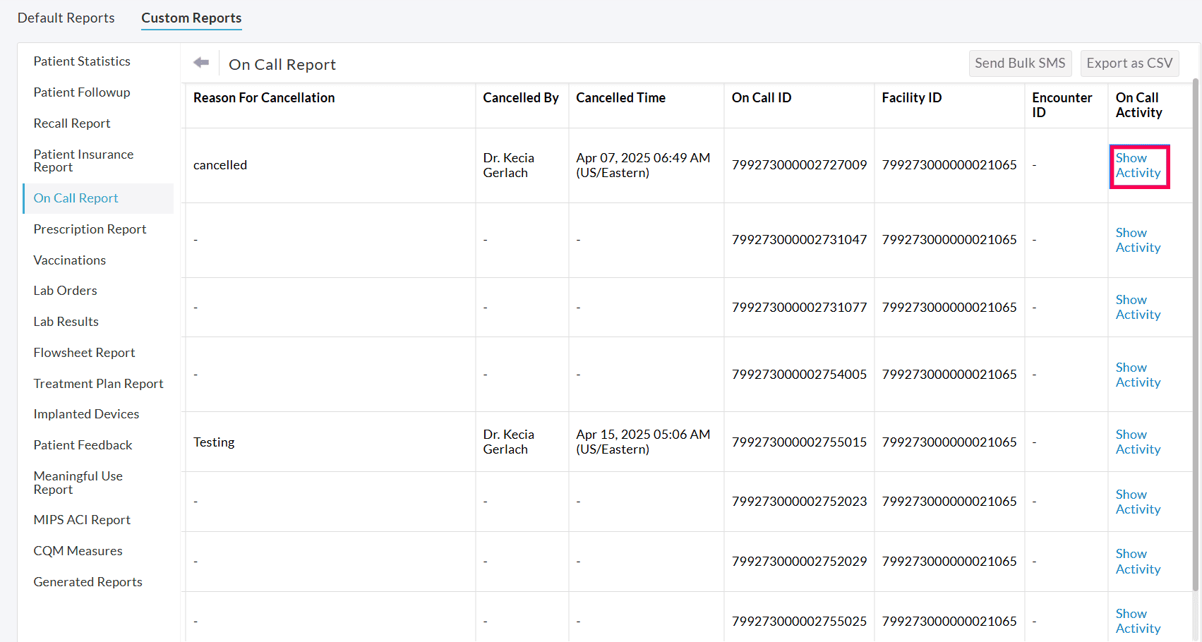The width and height of the screenshot is (1202, 642).
Task: Switch to the Custom Reports tab
Action: pos(191,18)
